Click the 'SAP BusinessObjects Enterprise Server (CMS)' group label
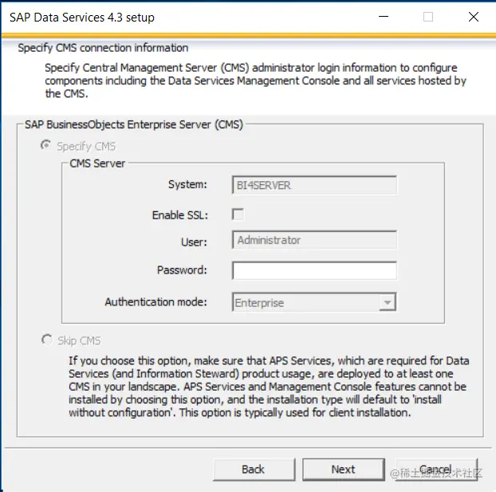The image size is (496, 492). click(134, 124)
